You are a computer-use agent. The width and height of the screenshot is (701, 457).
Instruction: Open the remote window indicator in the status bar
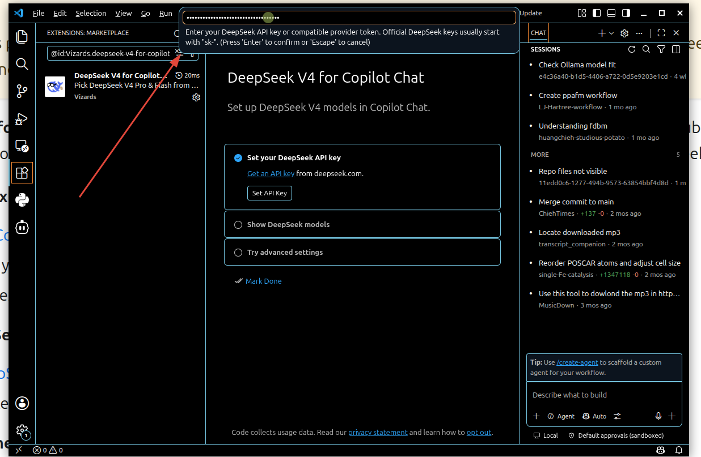pyautogui.click(x=19, y=451)
